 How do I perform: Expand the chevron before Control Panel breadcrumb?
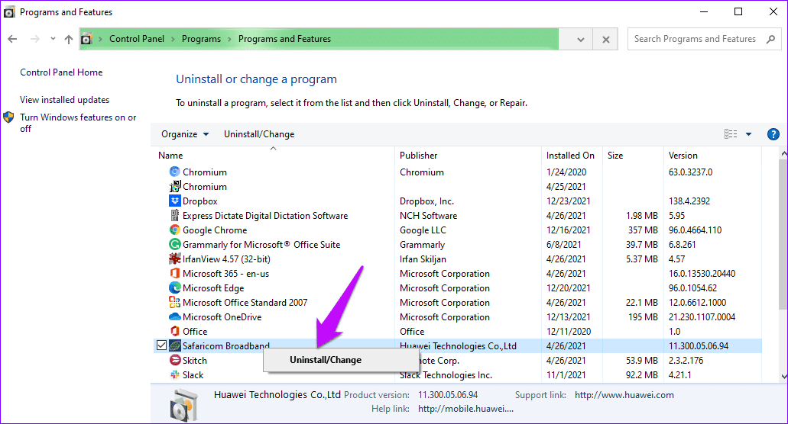click(101, 39)
